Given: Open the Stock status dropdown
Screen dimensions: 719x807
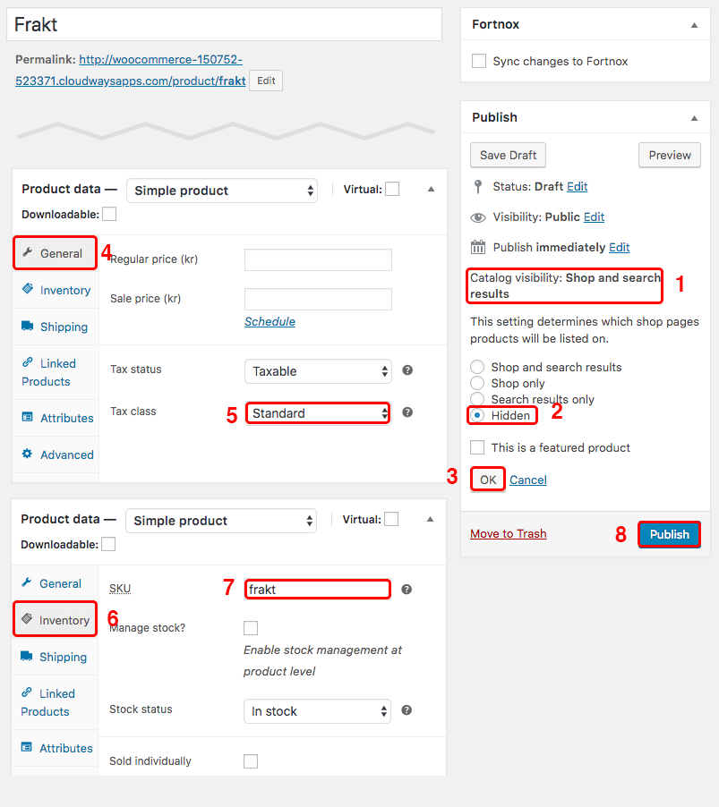Looking at the screenshot, I should pos(317,711).
